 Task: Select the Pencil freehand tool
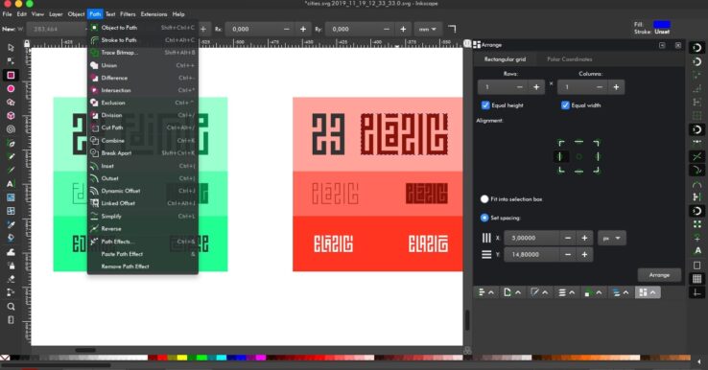coord(11,156)
